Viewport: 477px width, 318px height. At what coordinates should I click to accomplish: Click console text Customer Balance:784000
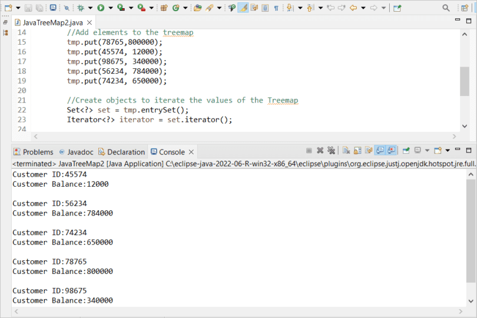pos(62,213)
